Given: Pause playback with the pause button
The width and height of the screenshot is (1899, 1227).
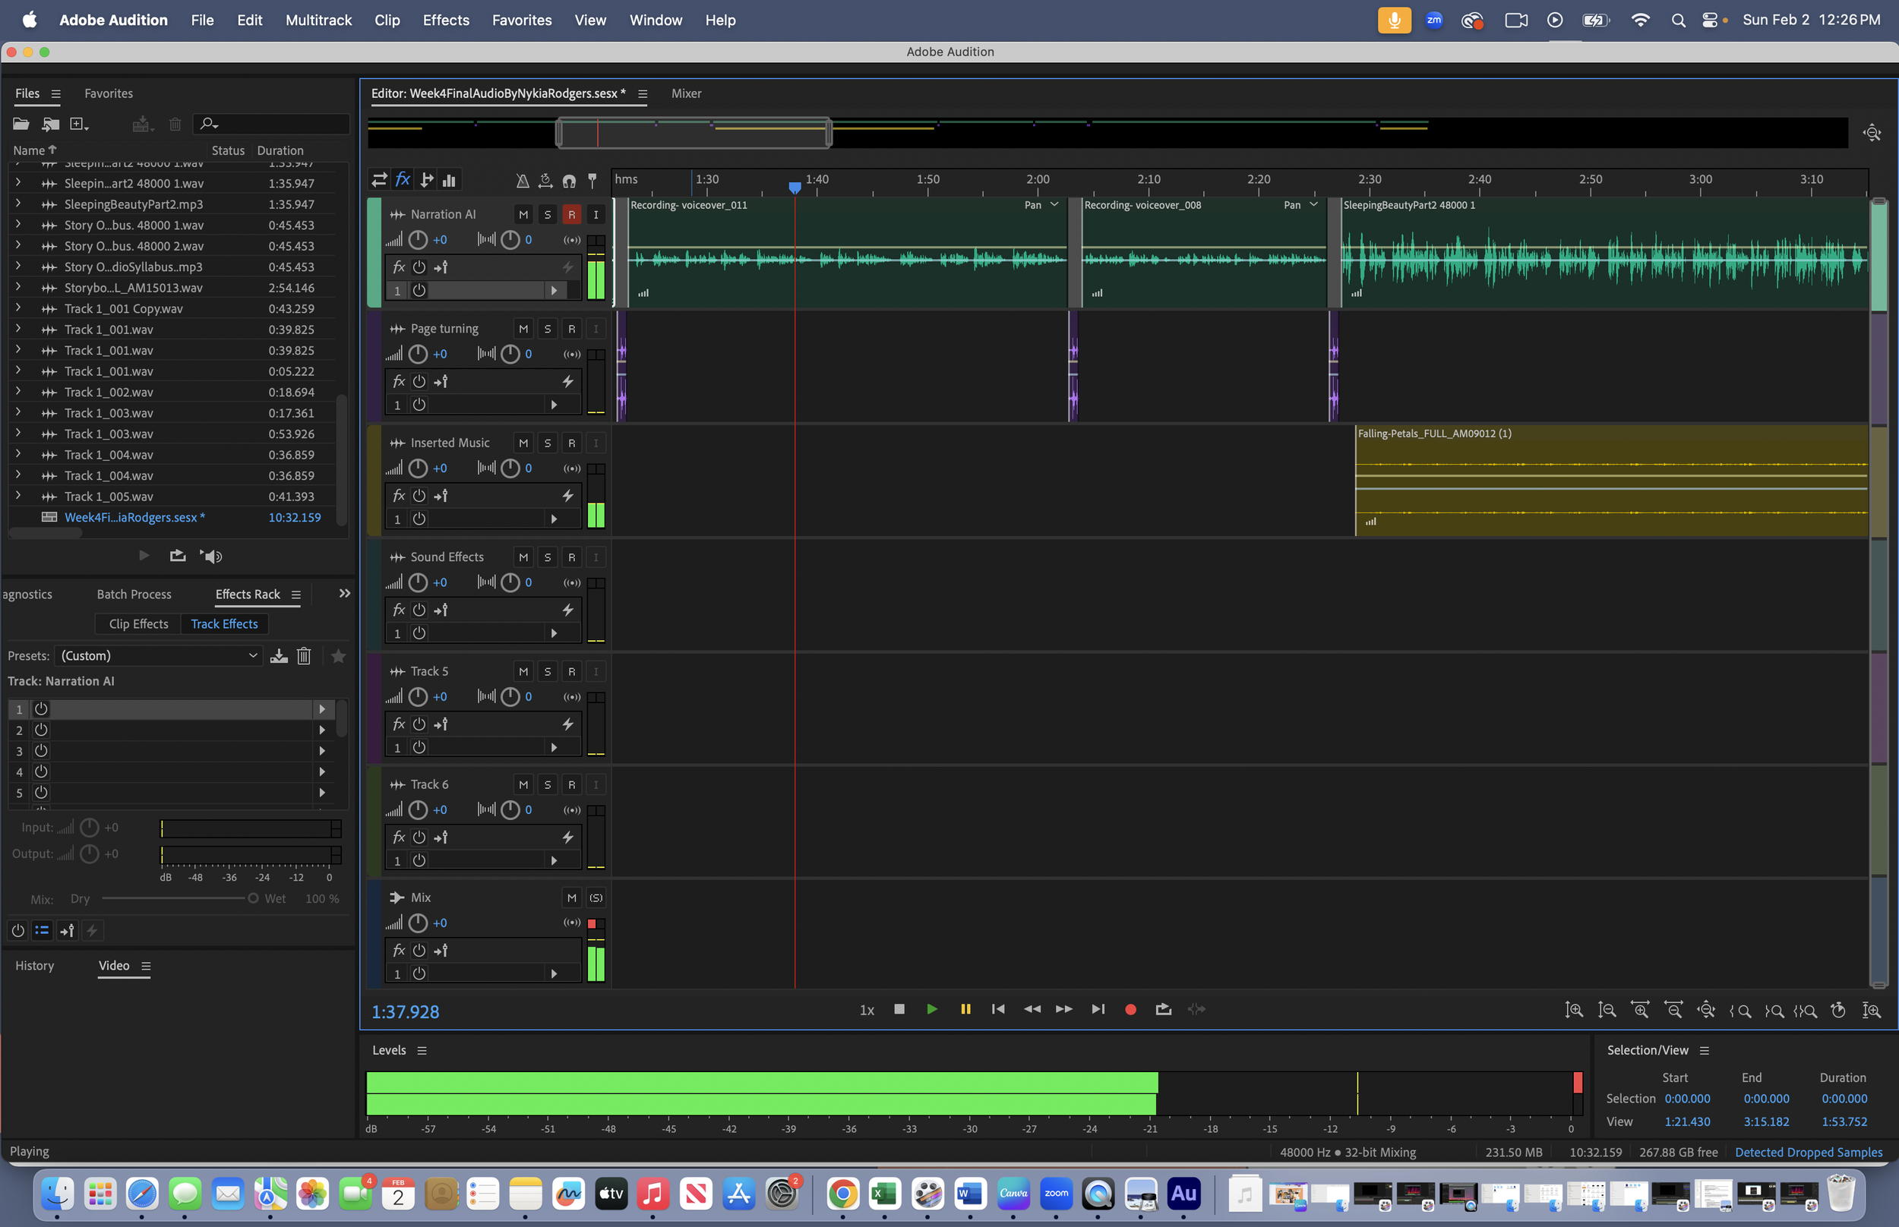Looking at the screenshot, I should pos(965,1010).
